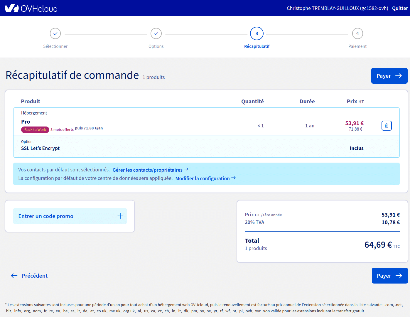Select the discounted price 53,91 € in product row
410x317 pixels.
coord(354,123)
